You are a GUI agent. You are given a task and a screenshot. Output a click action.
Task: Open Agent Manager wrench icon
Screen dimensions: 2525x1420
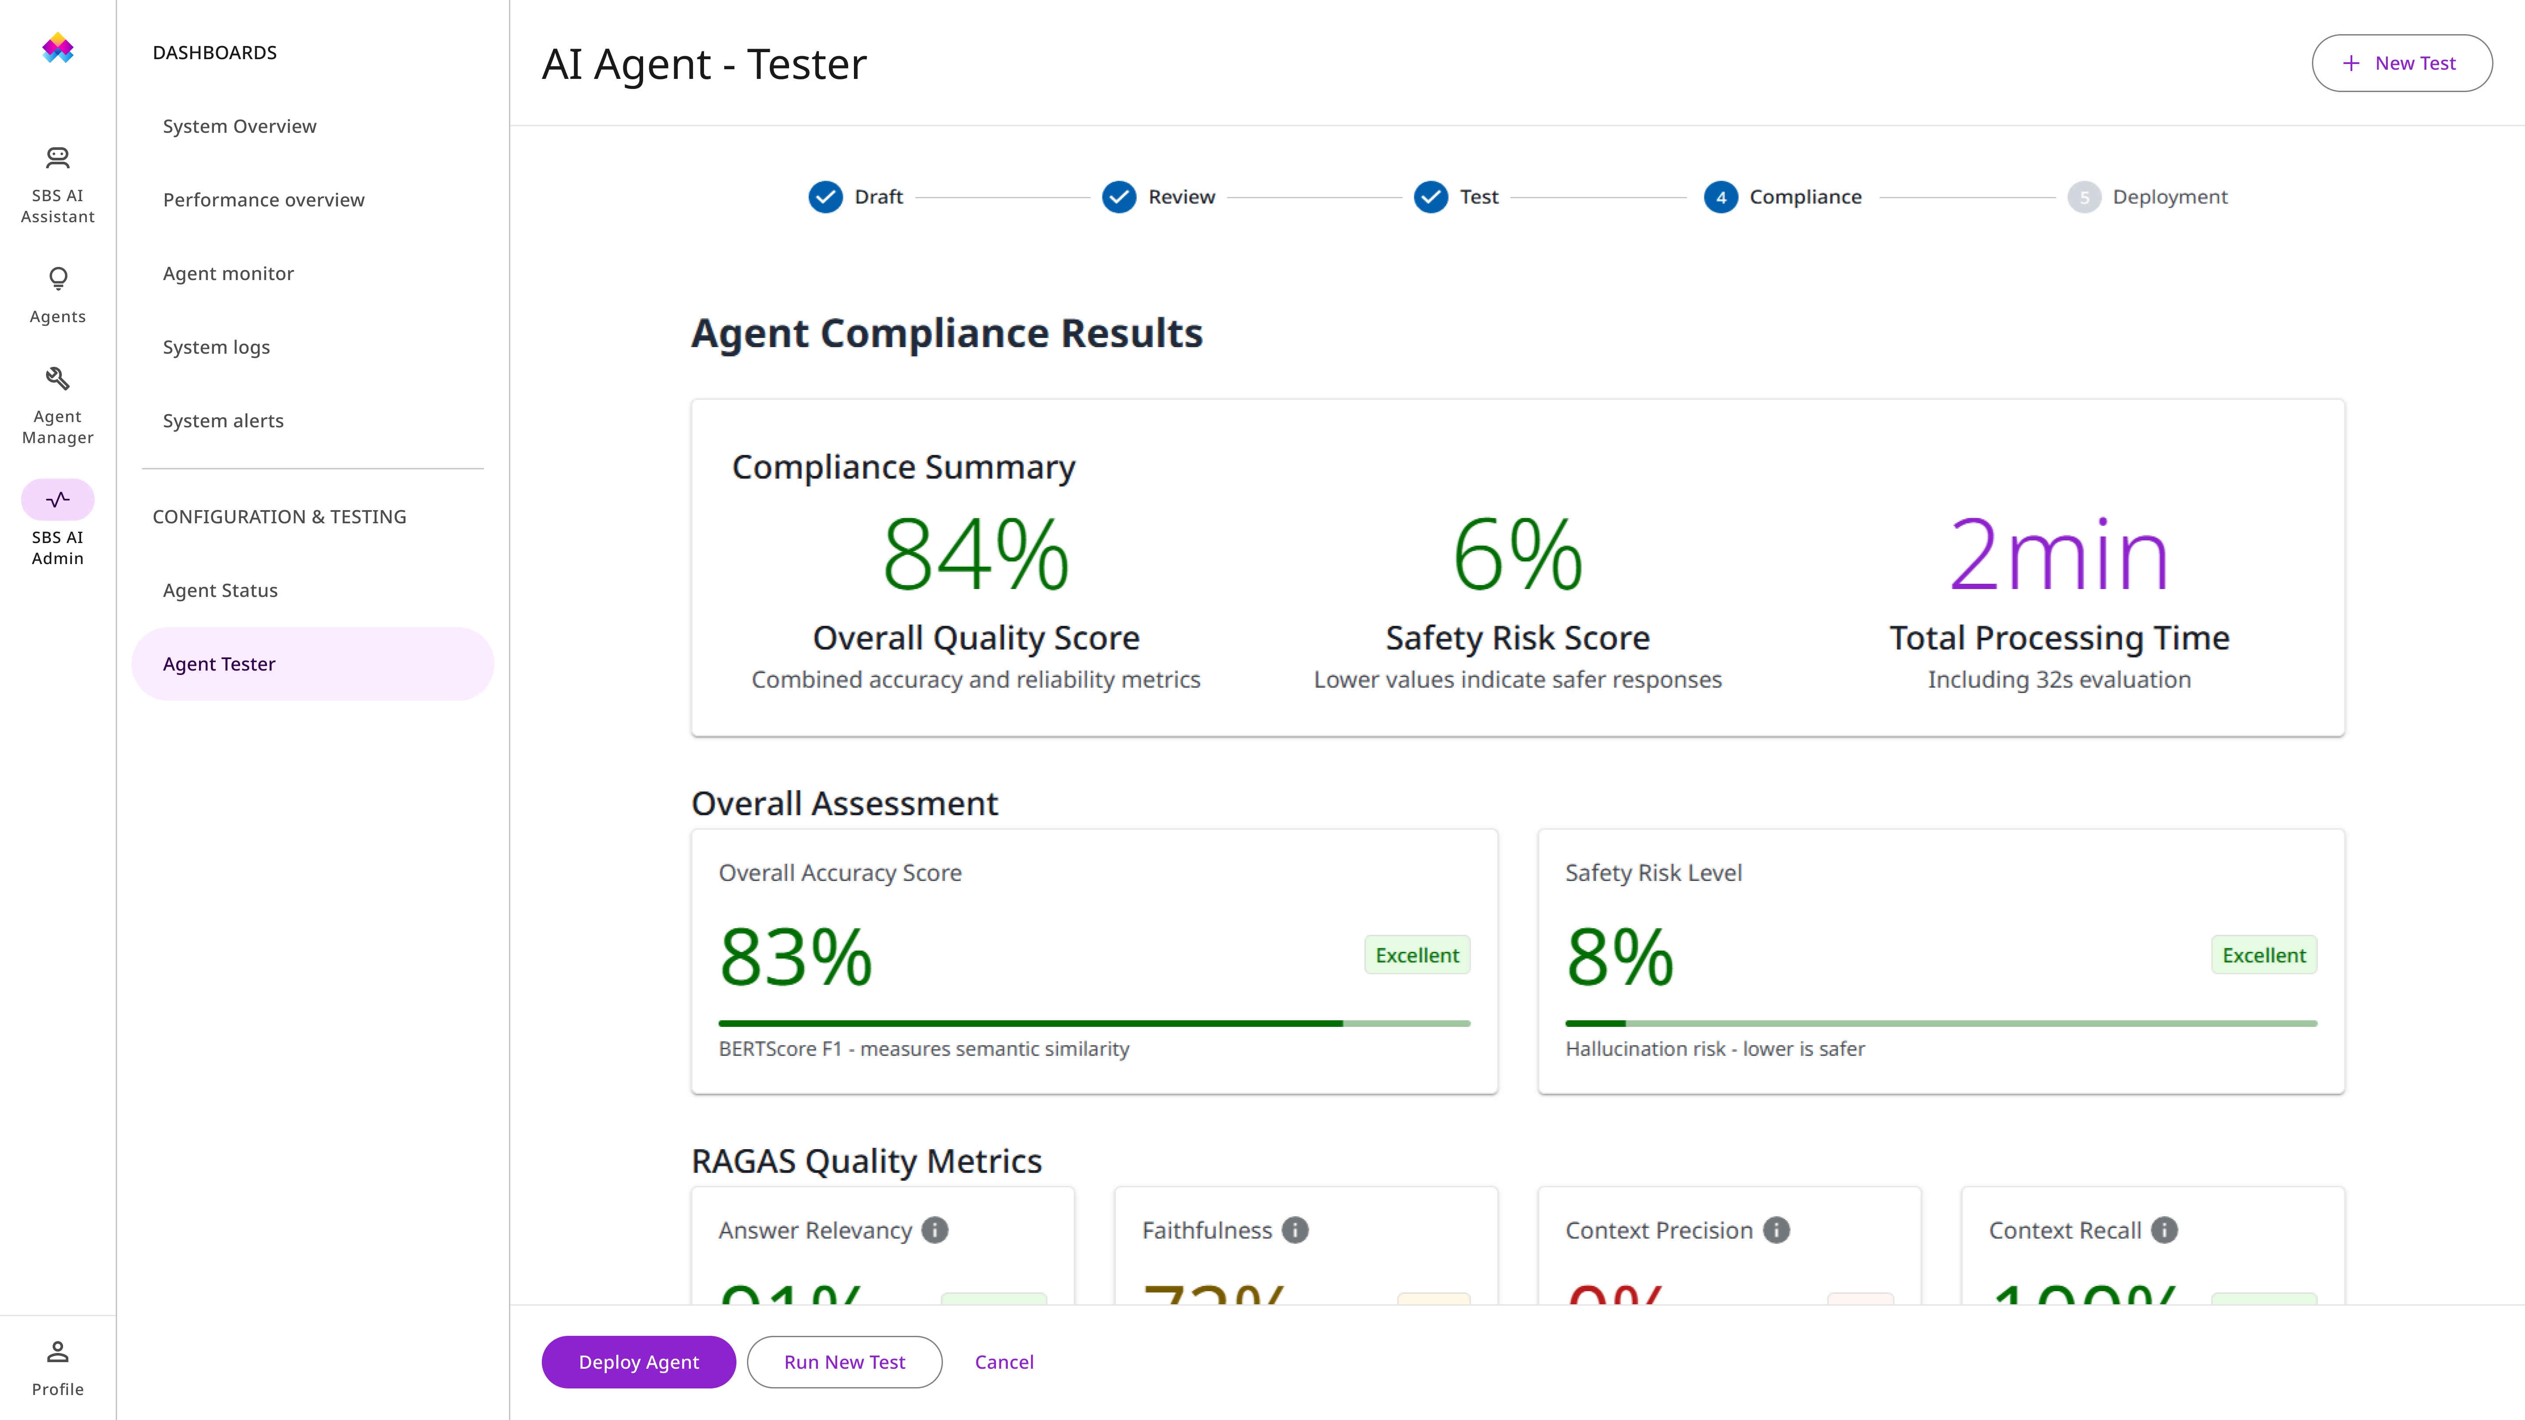[x=58, y=378]
